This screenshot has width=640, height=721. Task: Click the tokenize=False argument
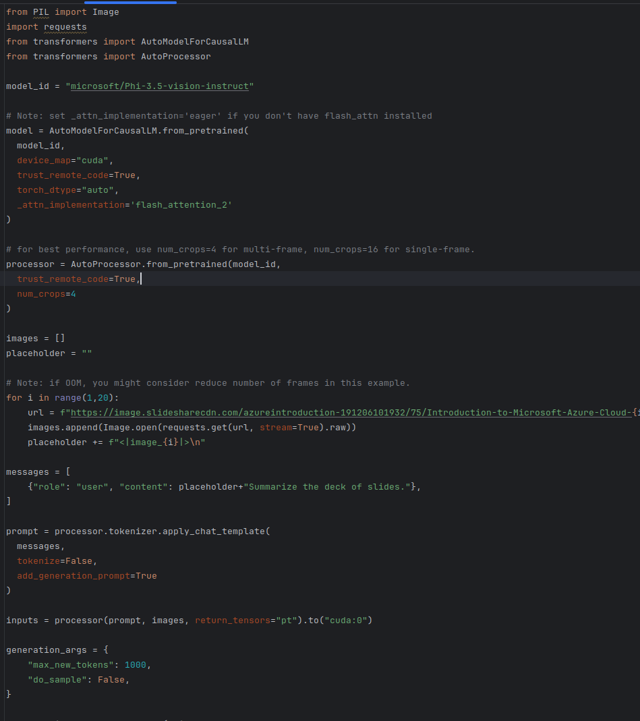(57, 561)
